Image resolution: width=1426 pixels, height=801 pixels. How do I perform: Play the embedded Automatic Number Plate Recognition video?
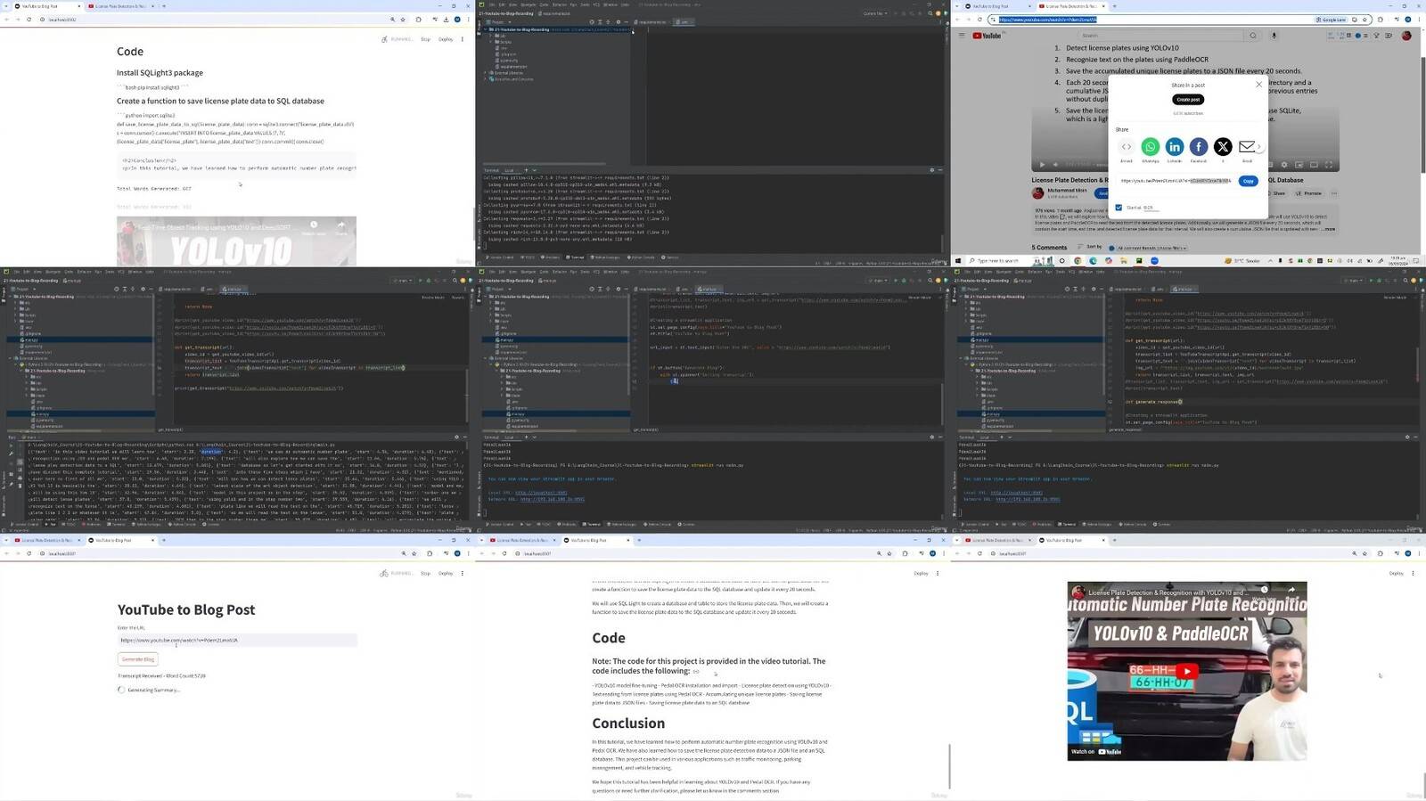1187,672
